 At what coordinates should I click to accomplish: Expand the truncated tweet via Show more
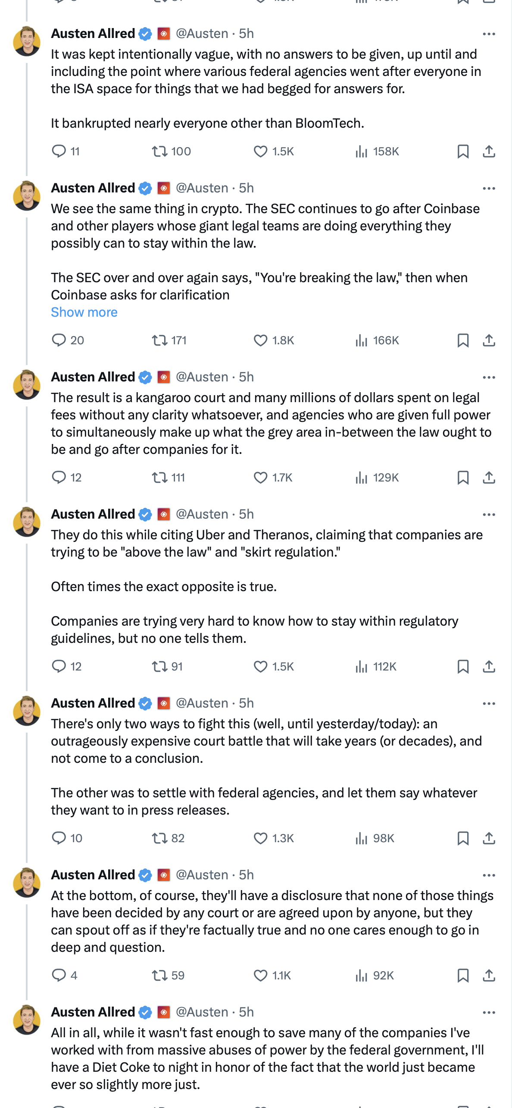coord(84,312)
